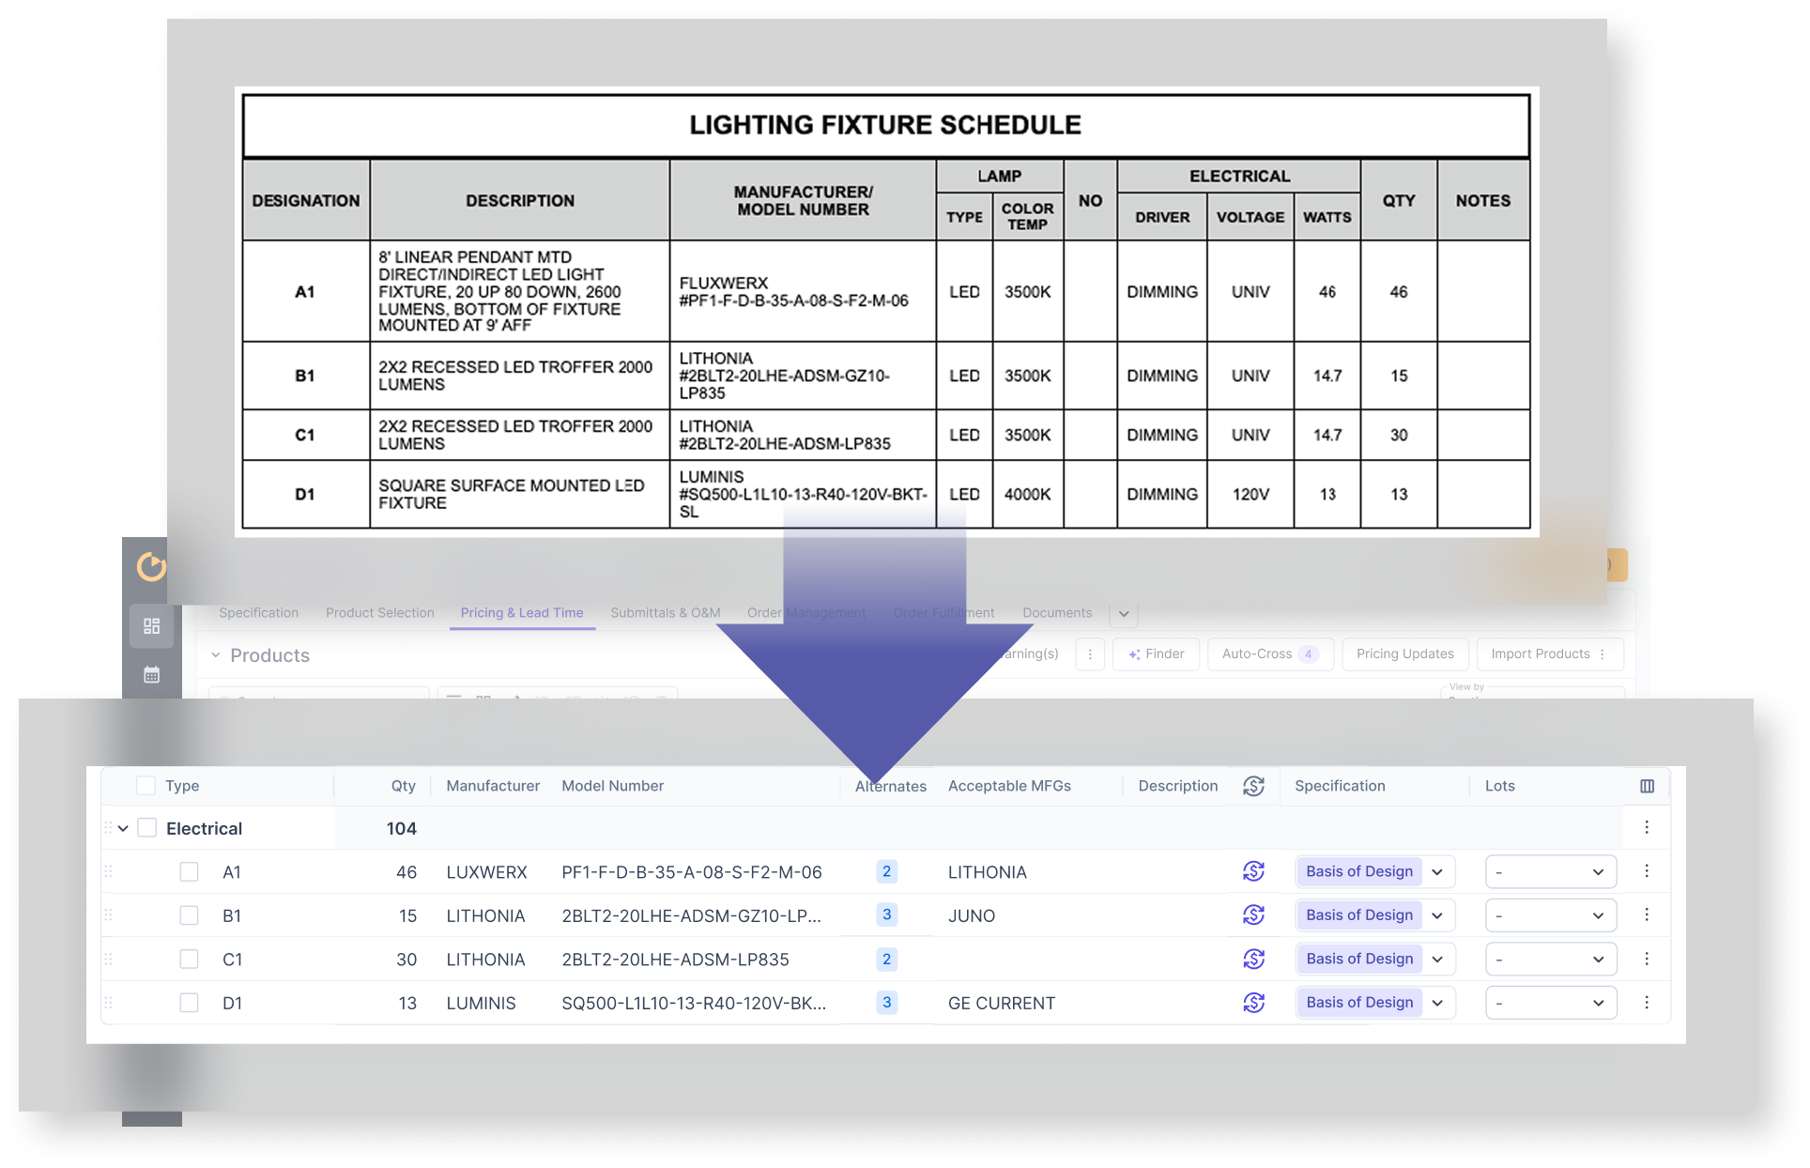Open the tabs overflow chevron dropdown
This screenshot has height=1168, width=1810.
1124,614
